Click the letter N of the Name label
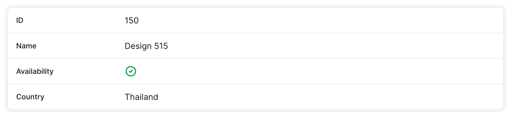Image resolution: width=511 pixels, height=117 pixels. point(19,46)
